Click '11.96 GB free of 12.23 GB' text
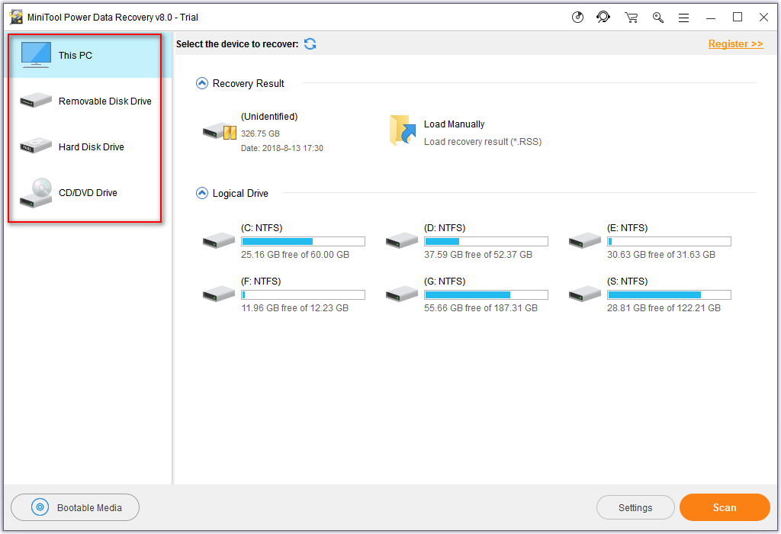The height and width of the screenshot is (534, 781). [x=295, y=308]
